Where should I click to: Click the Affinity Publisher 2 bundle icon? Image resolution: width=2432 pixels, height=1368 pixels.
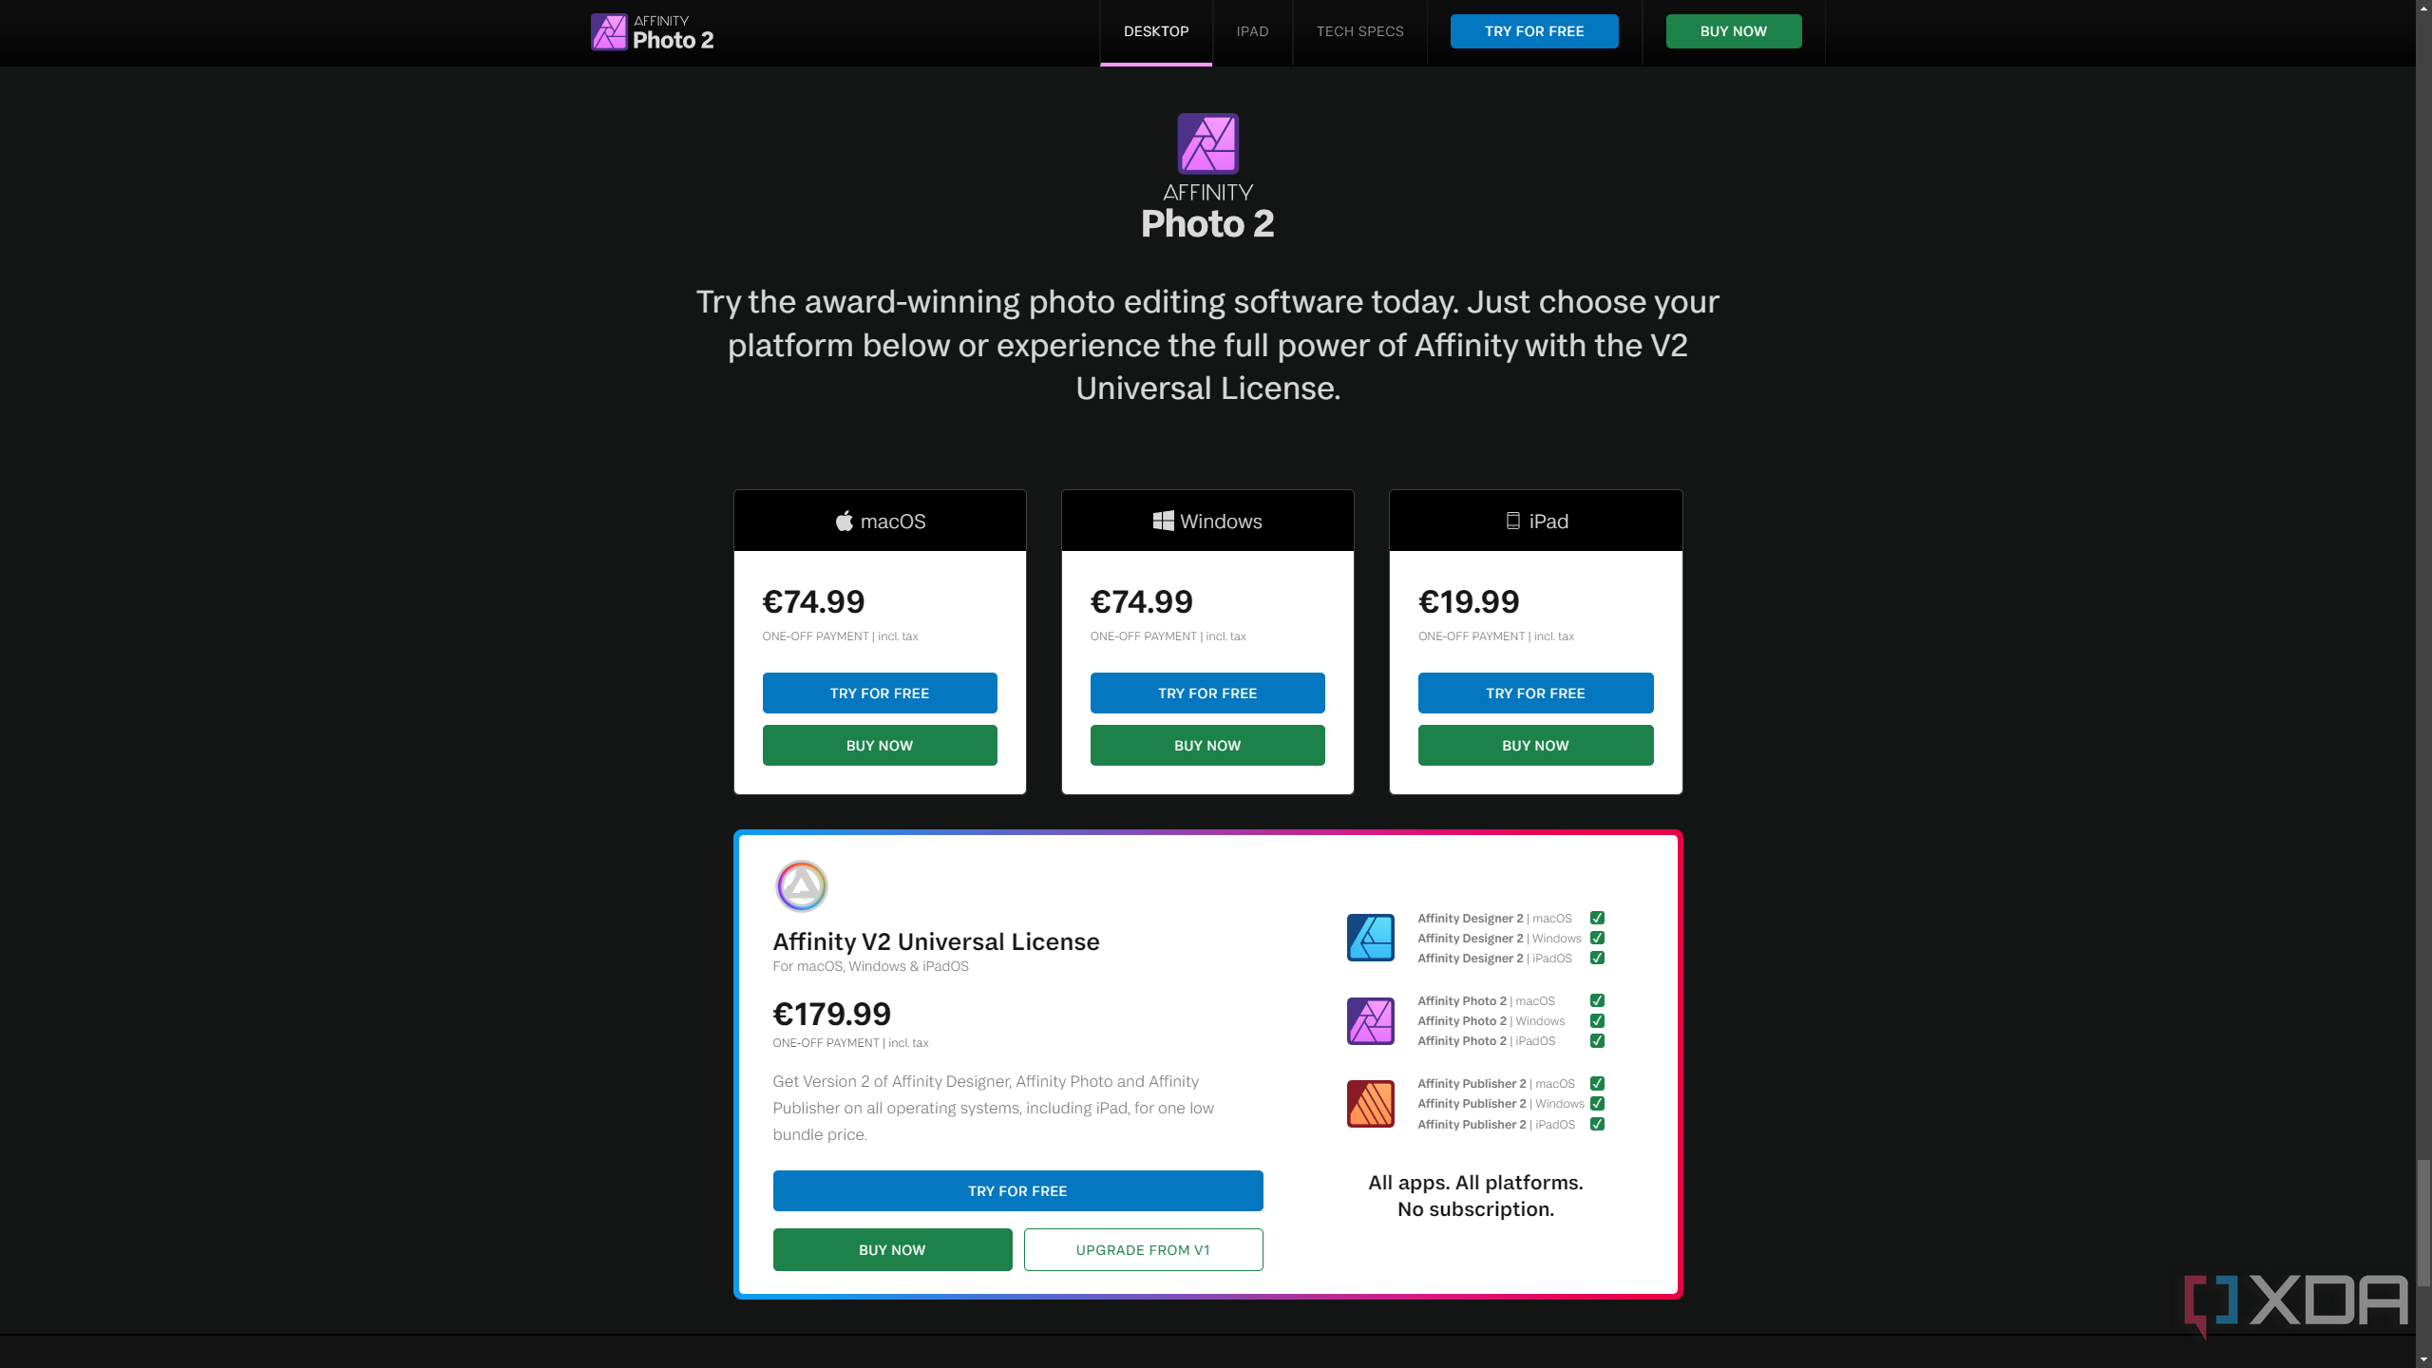coord(1370,1102)
